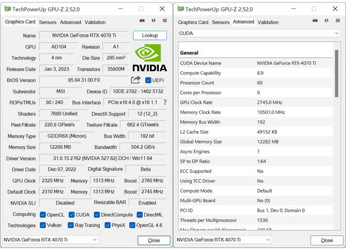Click refresh icon in right GPU-Z window

coord(327,21)
